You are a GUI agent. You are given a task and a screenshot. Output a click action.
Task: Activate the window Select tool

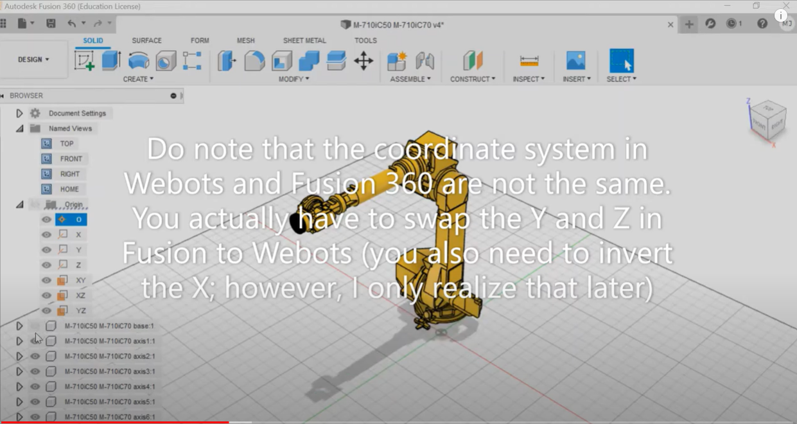click(x=621, y=61)
